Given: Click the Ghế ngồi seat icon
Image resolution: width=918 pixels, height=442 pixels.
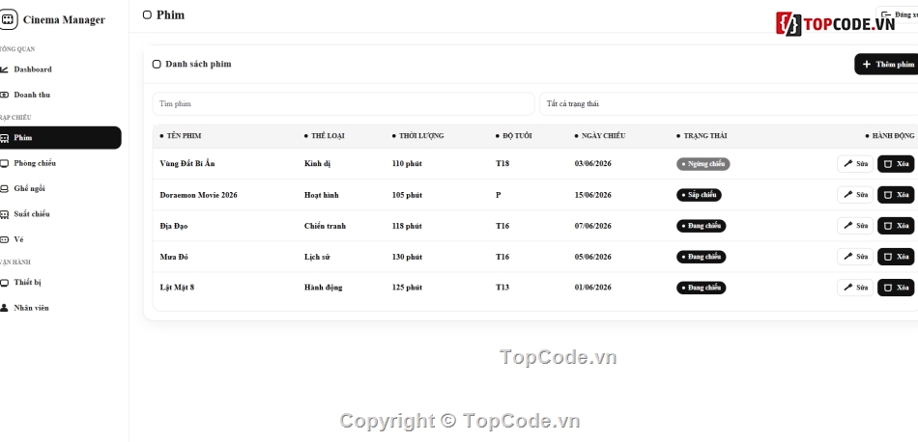Looking at the screenshot, I should 4,189.
